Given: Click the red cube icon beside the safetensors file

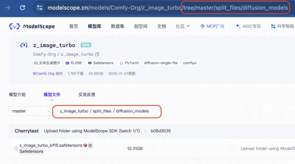Looking at the screenshot, I should tap(85, 145).
